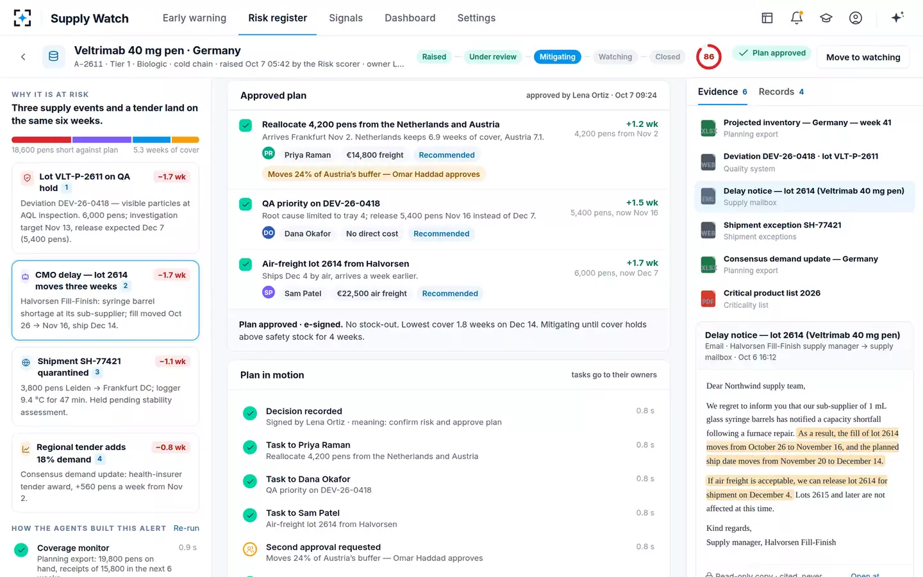This screenshot has height=577, width=923.
Task: Click the red segment of the risk bar
Action: [41, 140]
